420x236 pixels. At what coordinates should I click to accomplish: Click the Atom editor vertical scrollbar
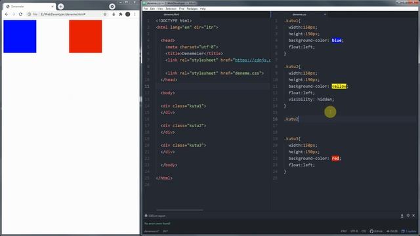[x=419, y=36]
